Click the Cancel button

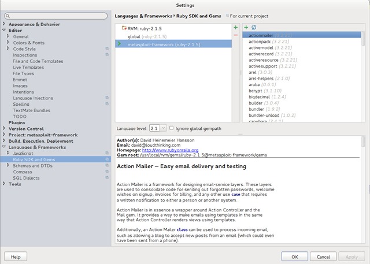[x=323, y=256]
